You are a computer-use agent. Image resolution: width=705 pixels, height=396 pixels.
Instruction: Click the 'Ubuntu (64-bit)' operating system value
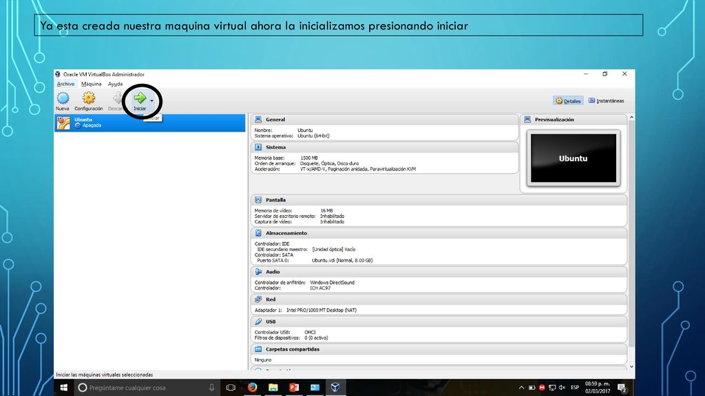(313, 135)
